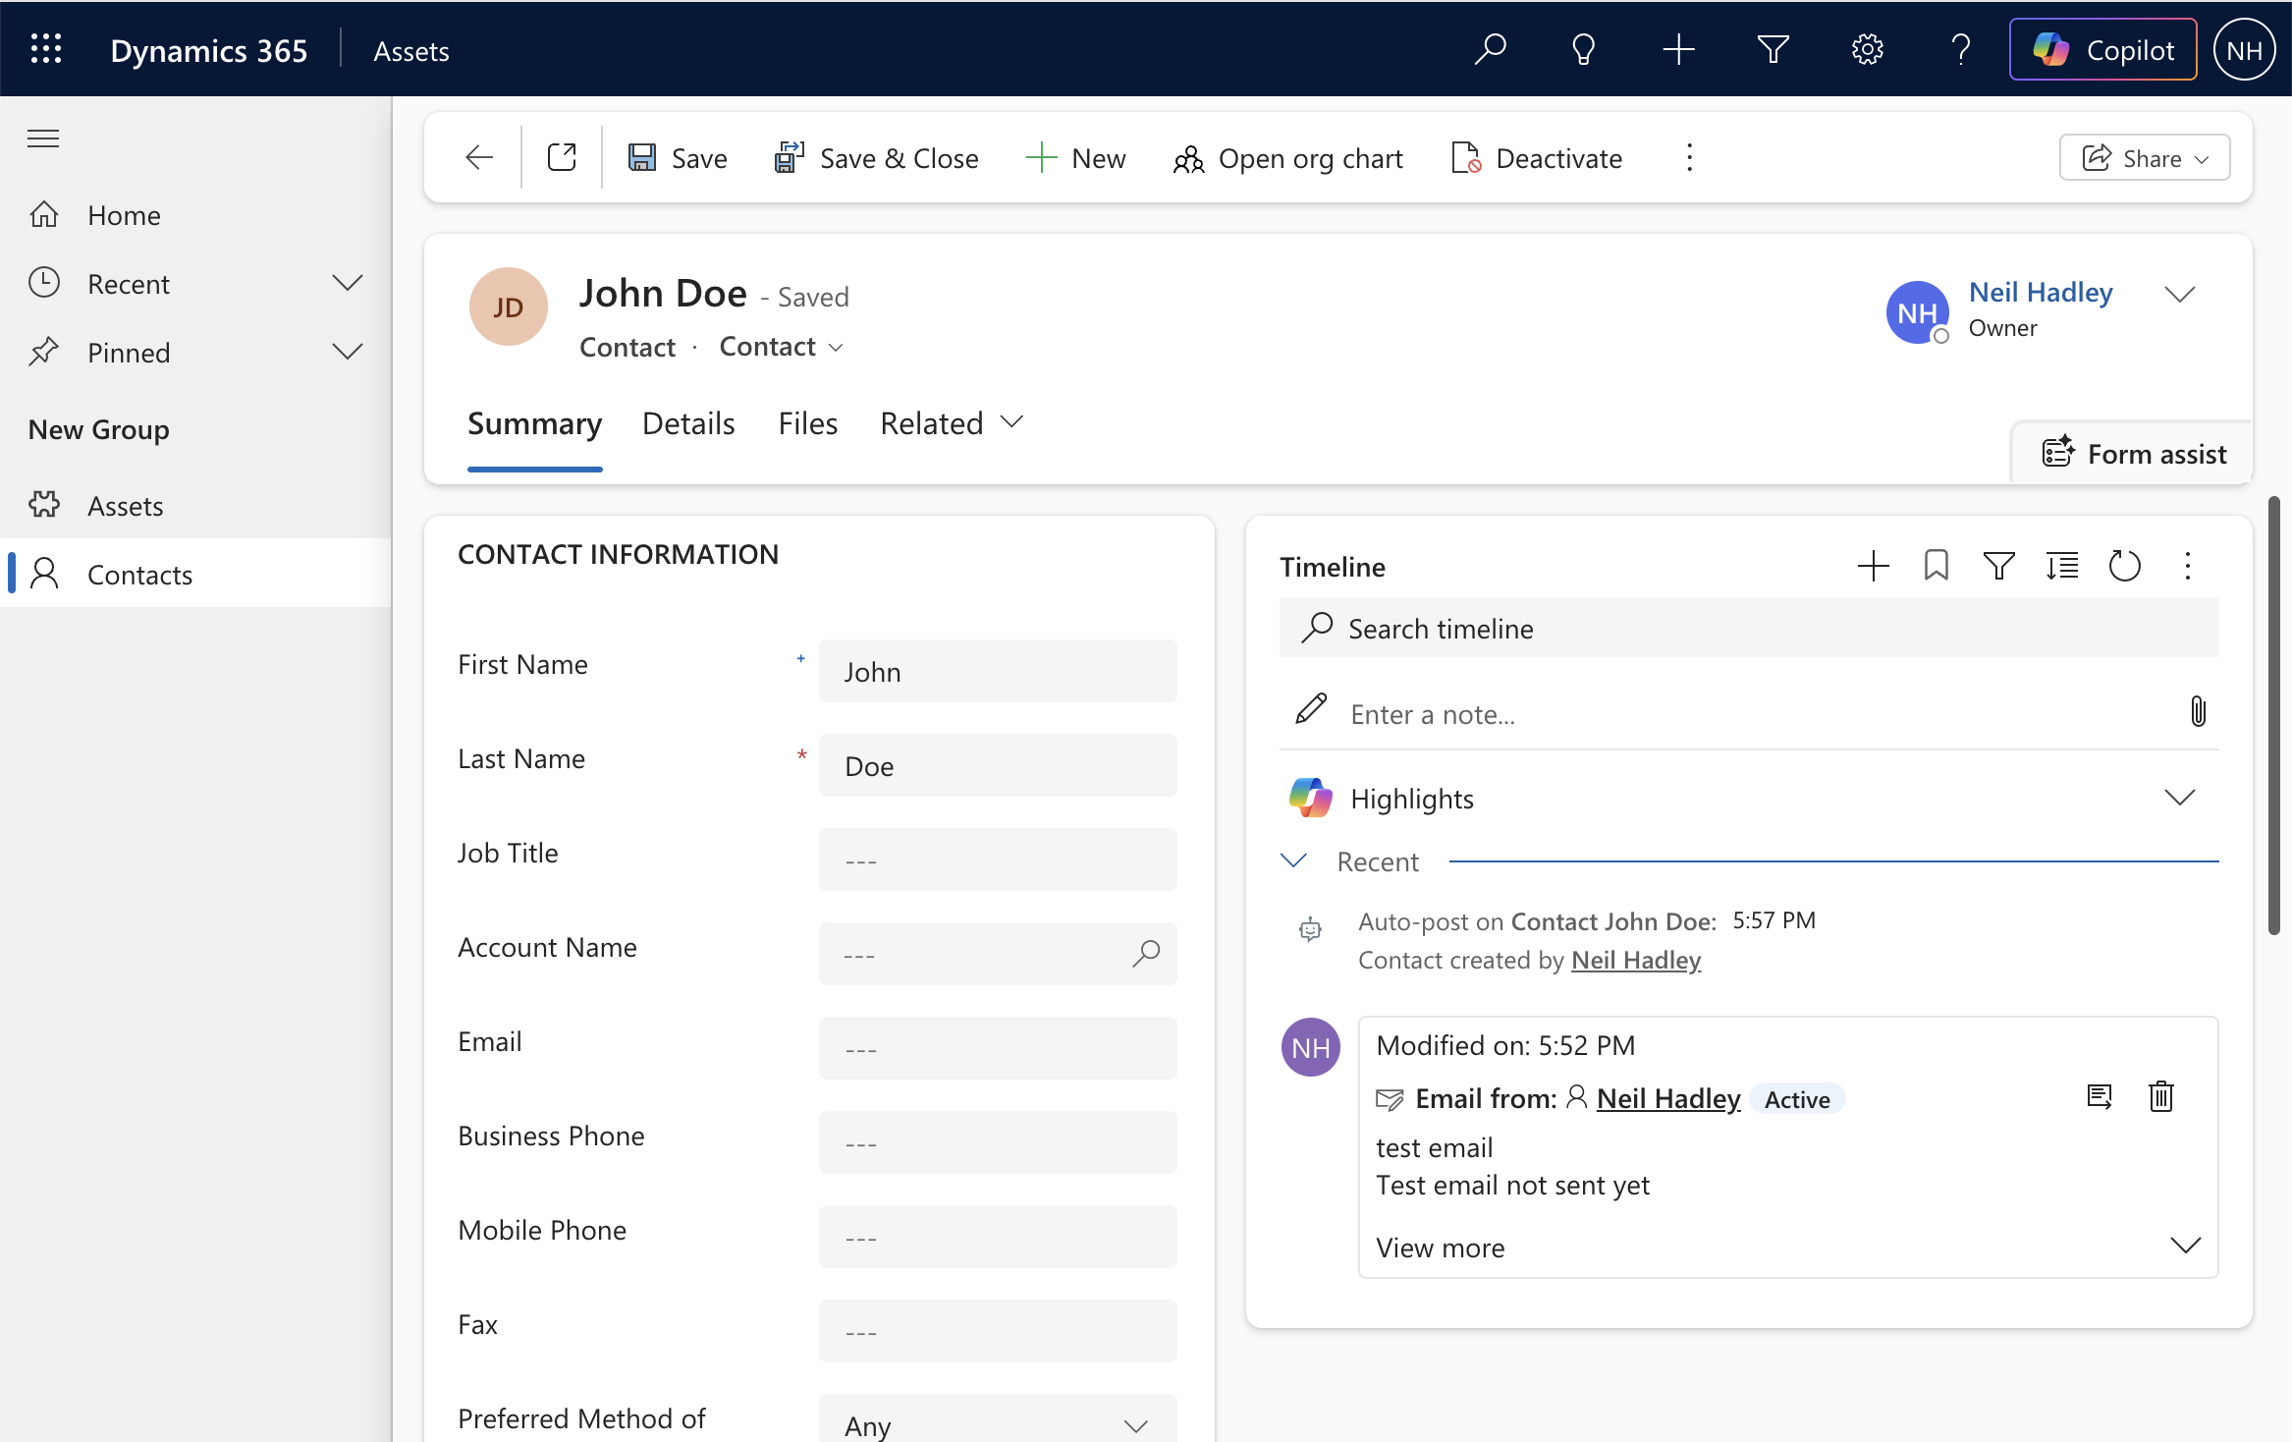The height and width of the screenshot is (1442, 2292).
Task: Click the timeline sort/expand records icon
Action: pyautogui.click(x=2061, y=566)
